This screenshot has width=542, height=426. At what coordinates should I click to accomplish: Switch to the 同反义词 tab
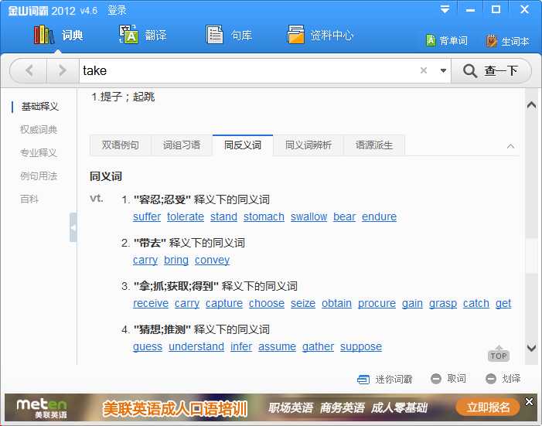(x=243, y=145)
